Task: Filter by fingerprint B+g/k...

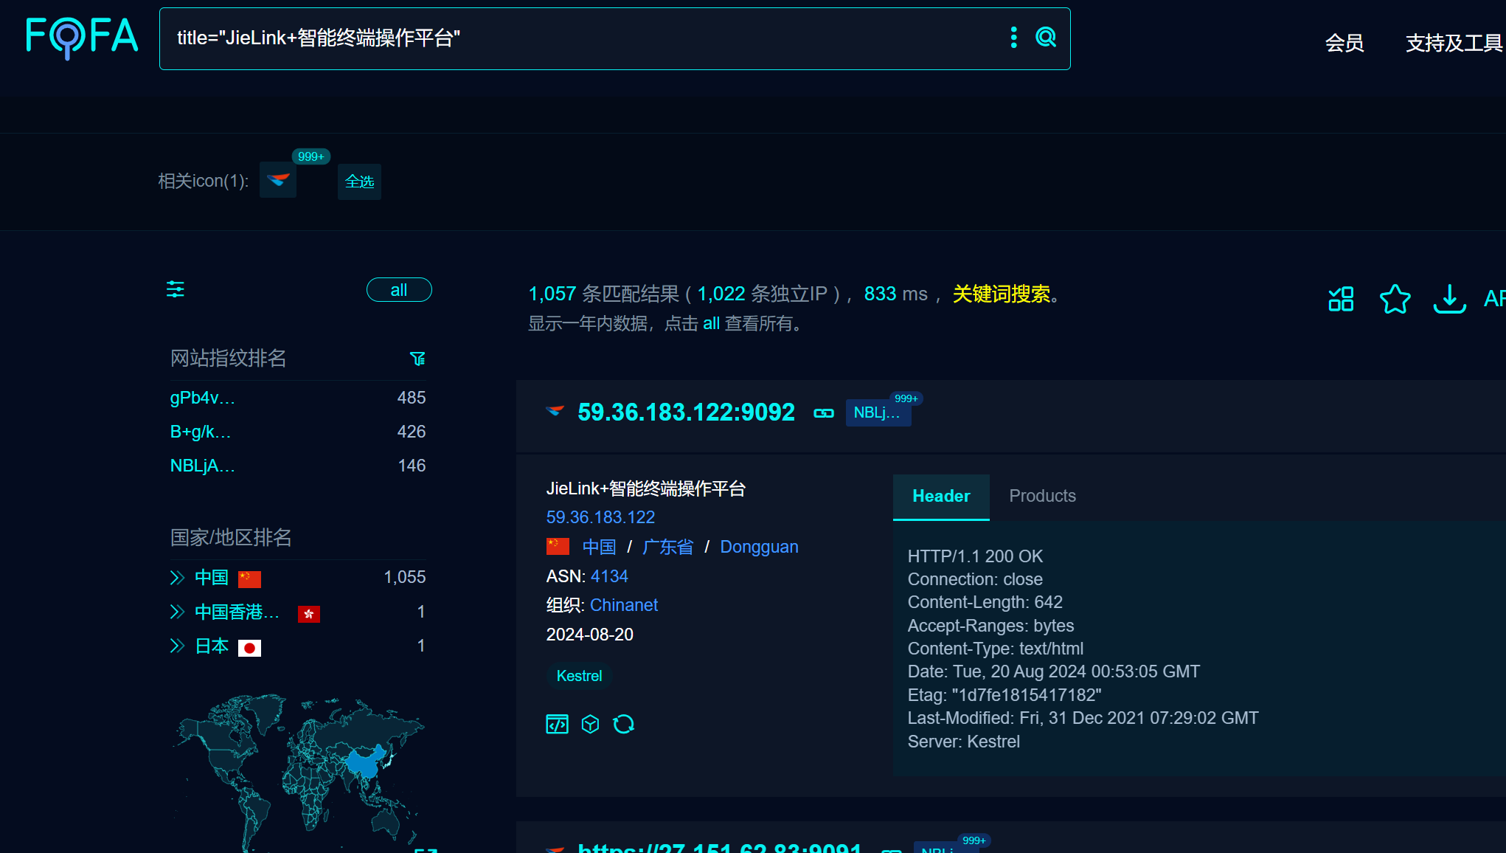Action: [201, 432]
